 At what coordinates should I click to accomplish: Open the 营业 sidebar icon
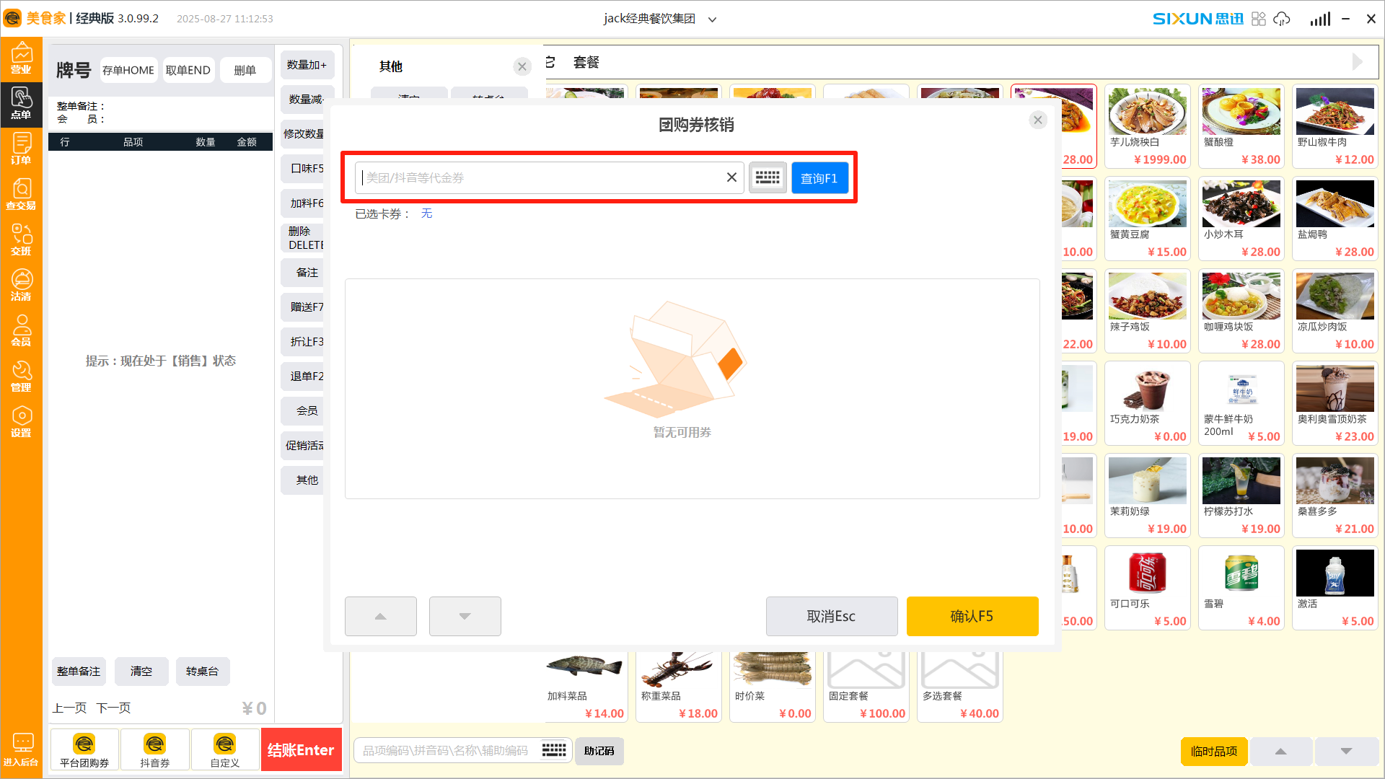coord(21,58)
